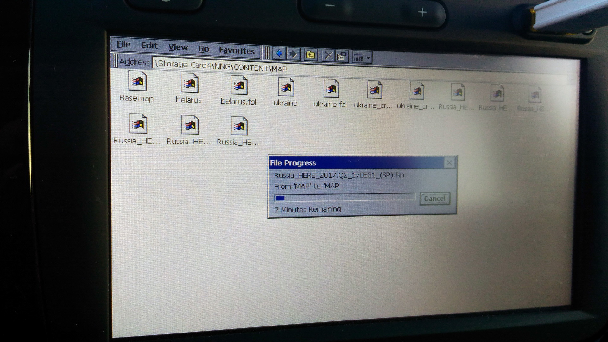This screenshot has height=342, width=608.
Task: Close the File Progress dialog
Action: point(449,163)
